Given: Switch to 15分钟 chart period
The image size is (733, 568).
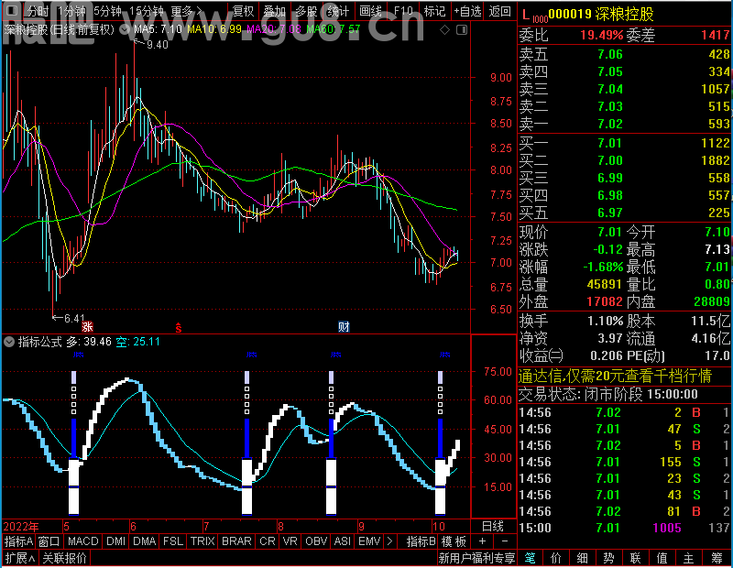Looking at the screenshot, I should pos(147,11).
